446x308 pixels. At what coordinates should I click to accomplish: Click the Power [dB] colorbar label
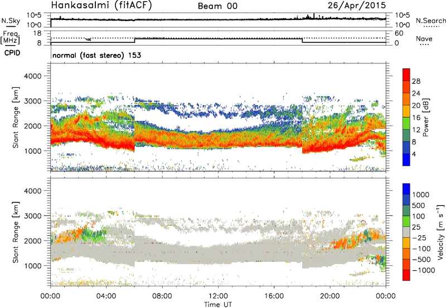425,117
